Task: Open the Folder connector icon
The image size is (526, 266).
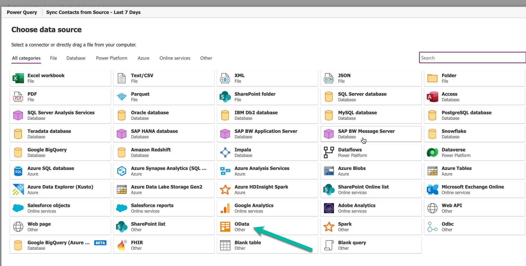Action: pos(432,78)
